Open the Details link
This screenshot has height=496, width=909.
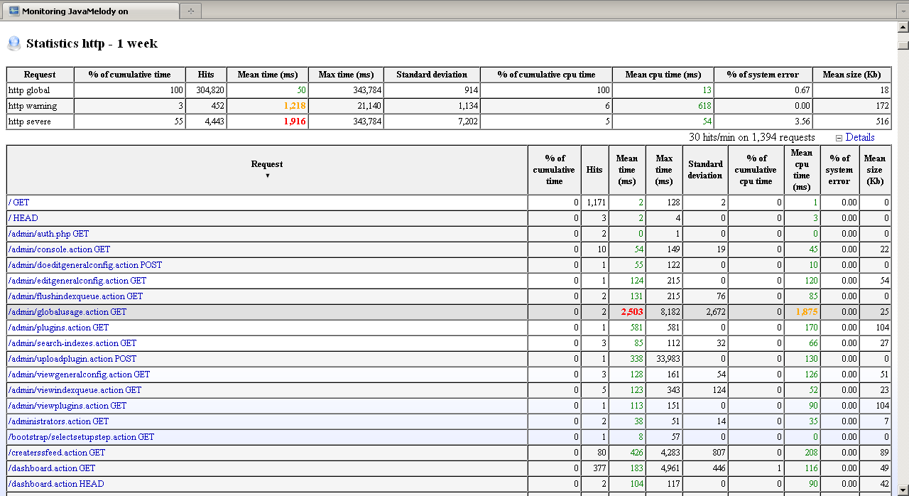coord(859,137)
